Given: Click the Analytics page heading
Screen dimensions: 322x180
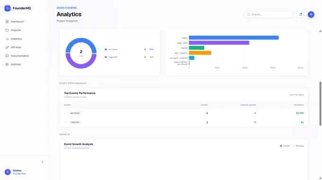Looking at the screenshot, I should coord(69,14).
